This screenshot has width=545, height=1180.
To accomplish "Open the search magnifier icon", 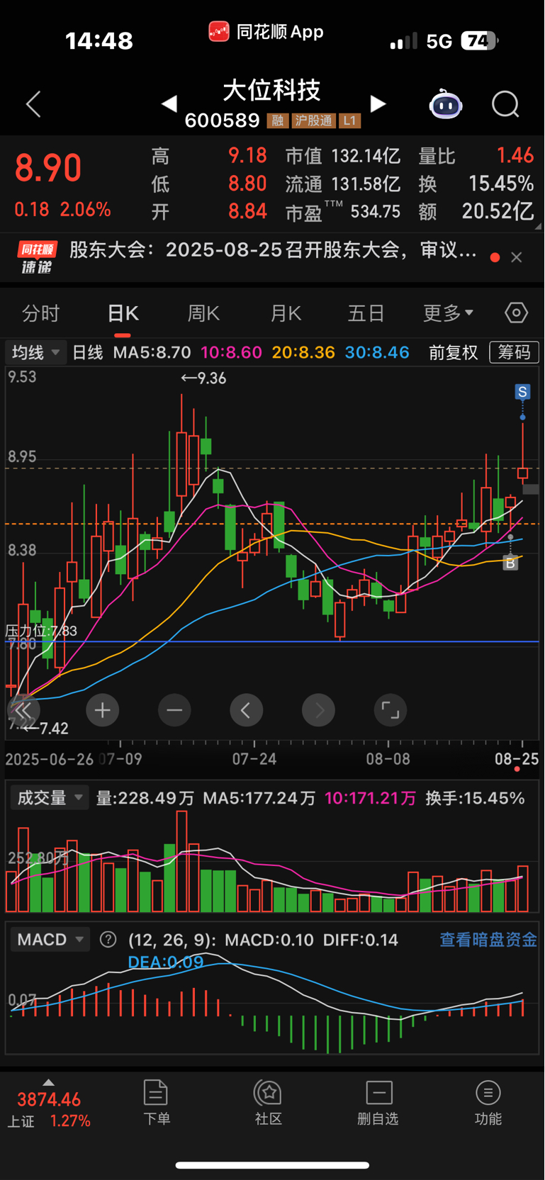I will 505,105.
